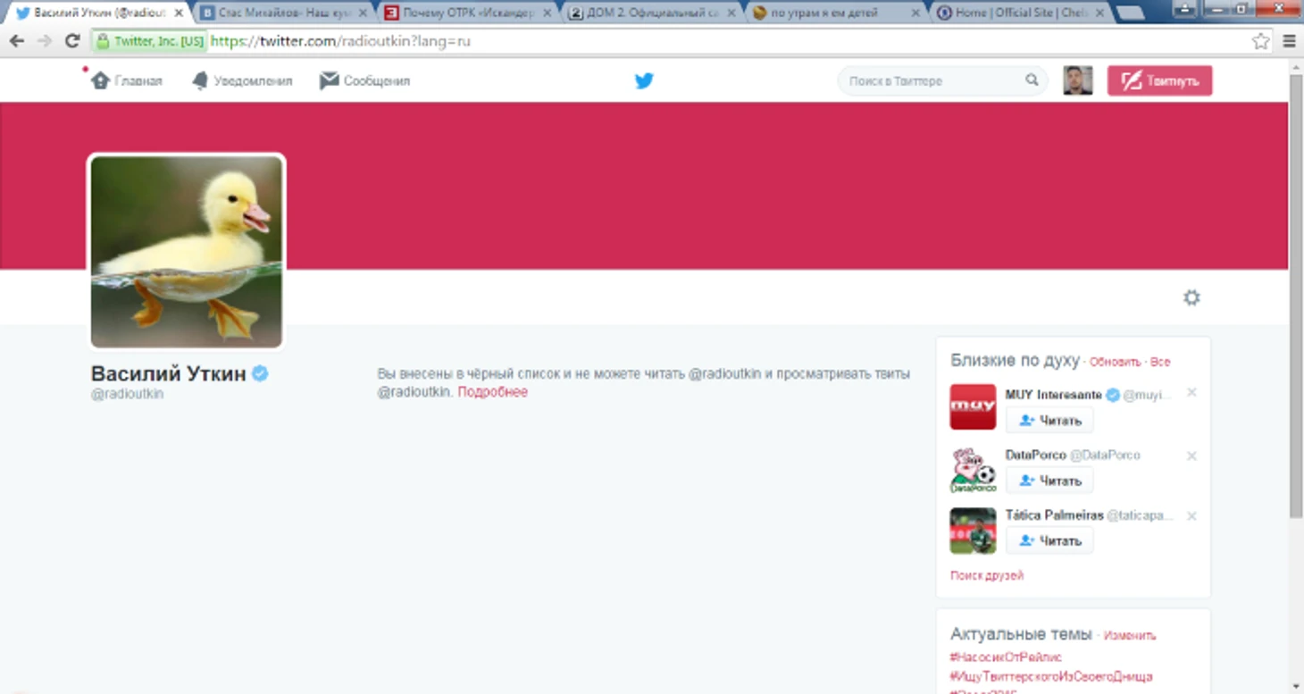1304x694 pixels.
Task: Switch to the ДОМ 2 browser tab
Action: [649, 13]
